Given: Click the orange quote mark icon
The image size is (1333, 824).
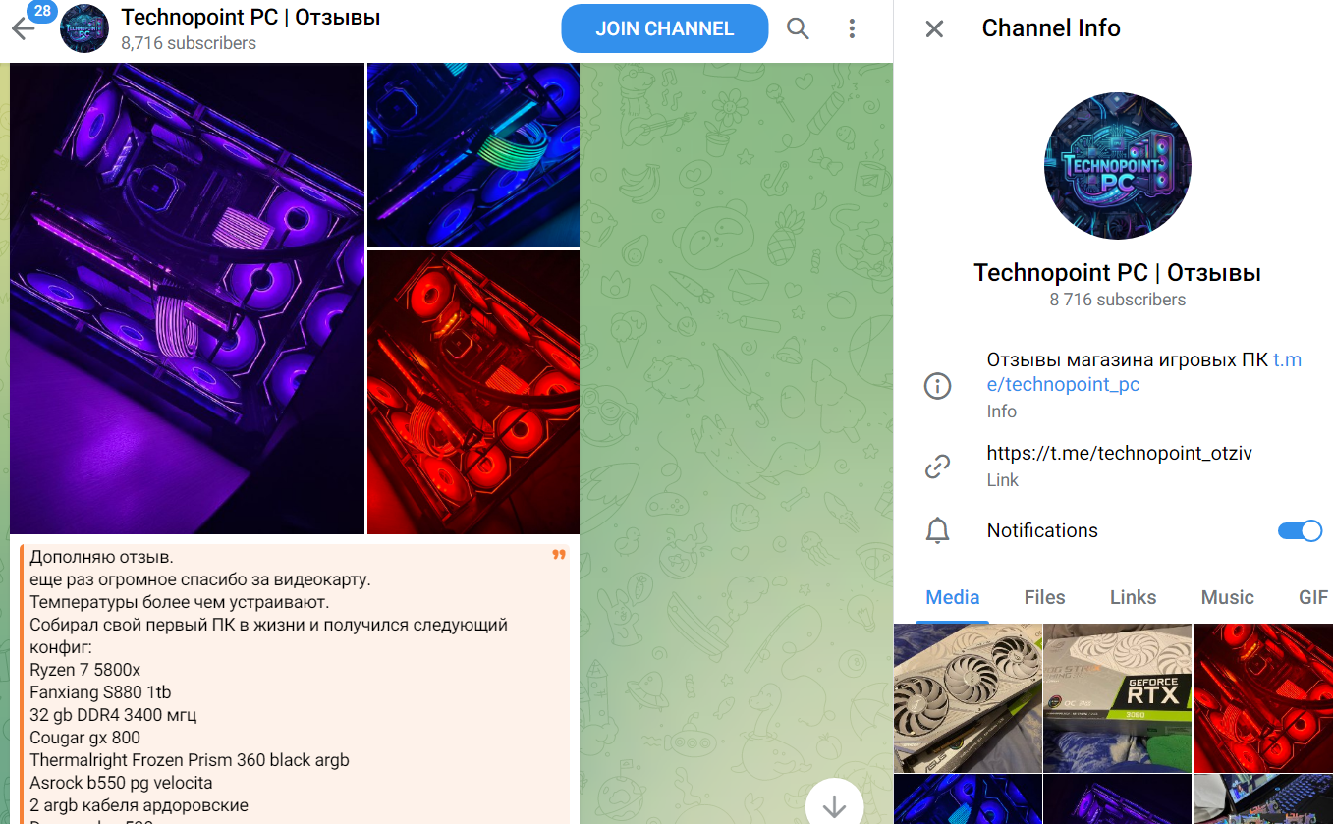Looking at the screenshot, I should tap(559, 556).
